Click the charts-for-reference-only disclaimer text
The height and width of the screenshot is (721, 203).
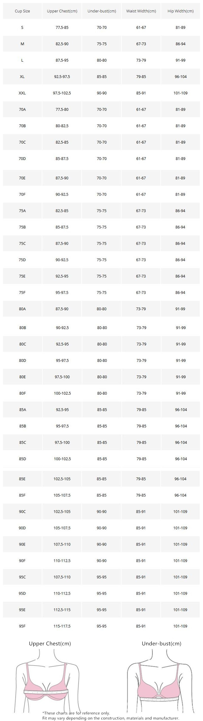click(76, 713)
